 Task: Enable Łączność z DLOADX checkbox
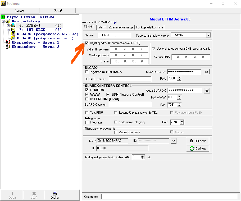(x=87, y=72)
